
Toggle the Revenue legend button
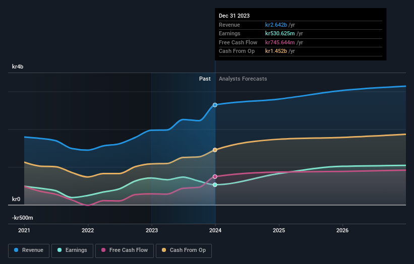coord(29,250)
